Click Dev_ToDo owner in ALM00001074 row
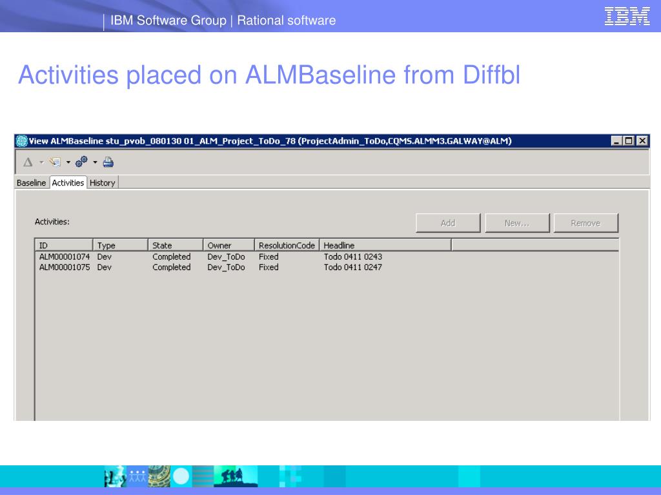The image size is (661, 495). tap(226, 257)
